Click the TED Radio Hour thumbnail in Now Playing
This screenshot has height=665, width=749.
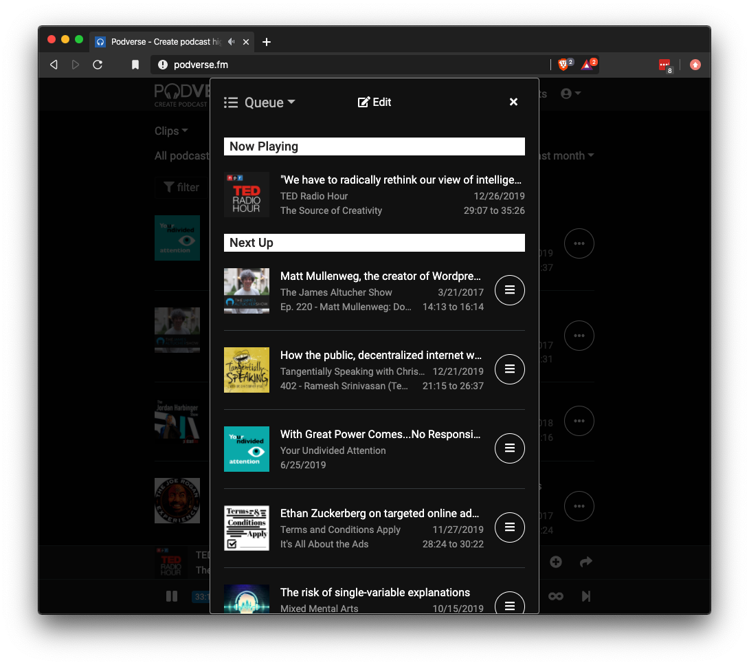click(x=247, y=195)
